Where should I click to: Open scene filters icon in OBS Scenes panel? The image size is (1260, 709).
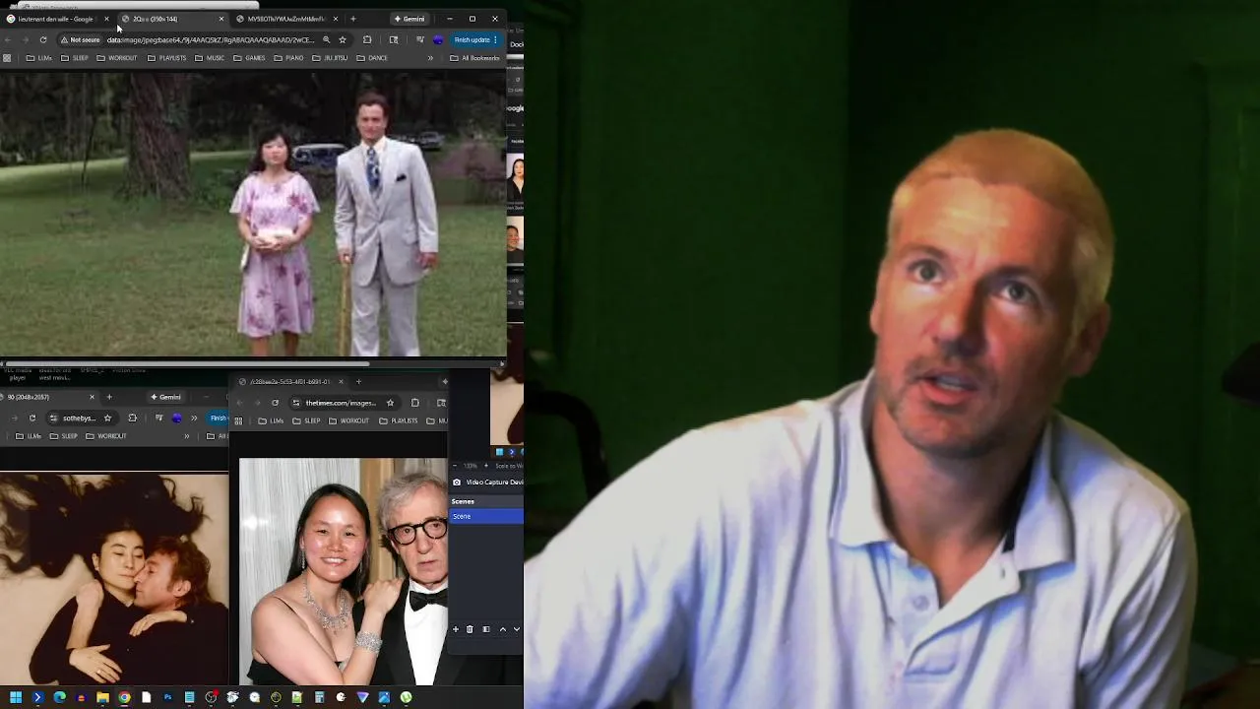[486, 629]
